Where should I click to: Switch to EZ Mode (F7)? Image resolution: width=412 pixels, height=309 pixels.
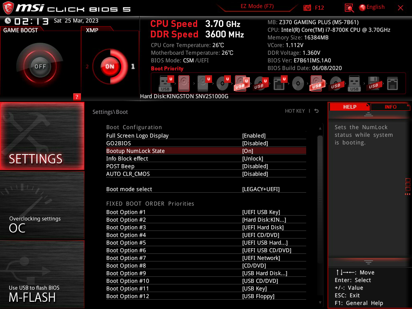pos(257,6)
